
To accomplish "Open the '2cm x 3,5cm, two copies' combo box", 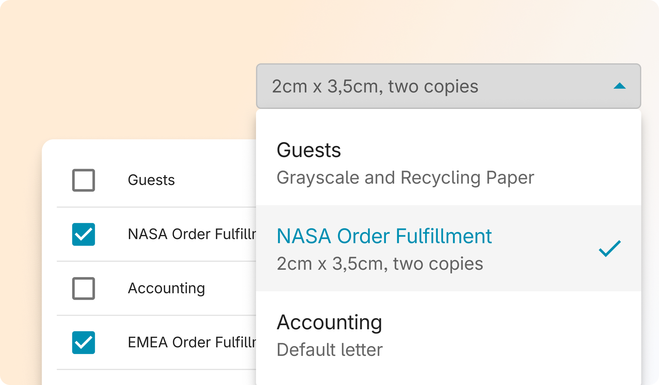I will pos(448,86).
